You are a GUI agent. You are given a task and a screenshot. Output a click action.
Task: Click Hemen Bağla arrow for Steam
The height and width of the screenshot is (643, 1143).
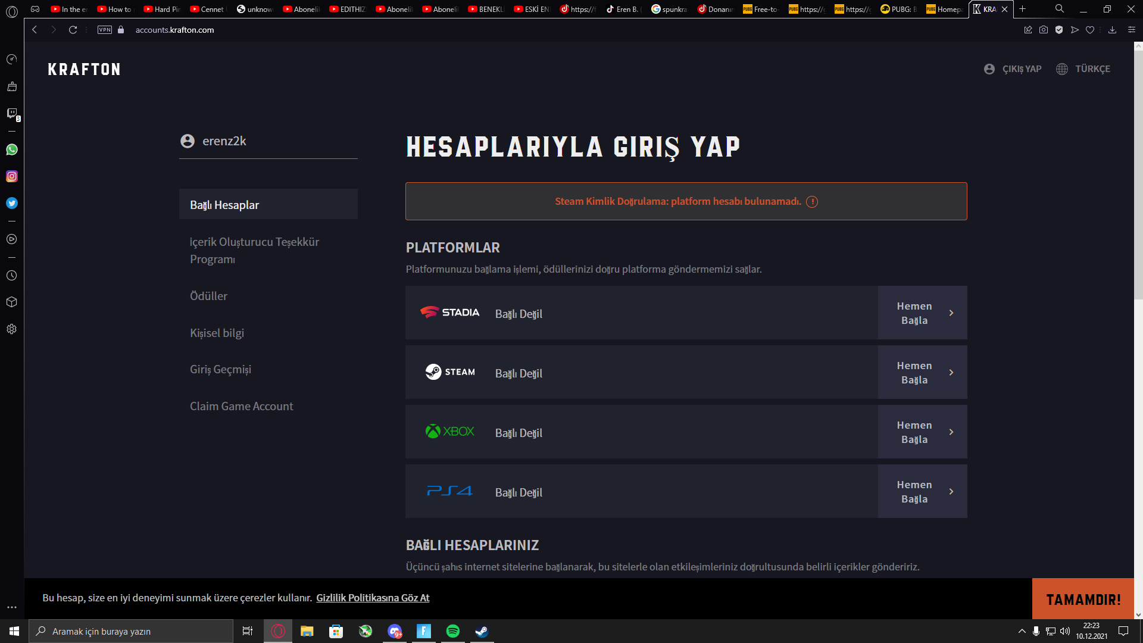(x=951, y=373)
